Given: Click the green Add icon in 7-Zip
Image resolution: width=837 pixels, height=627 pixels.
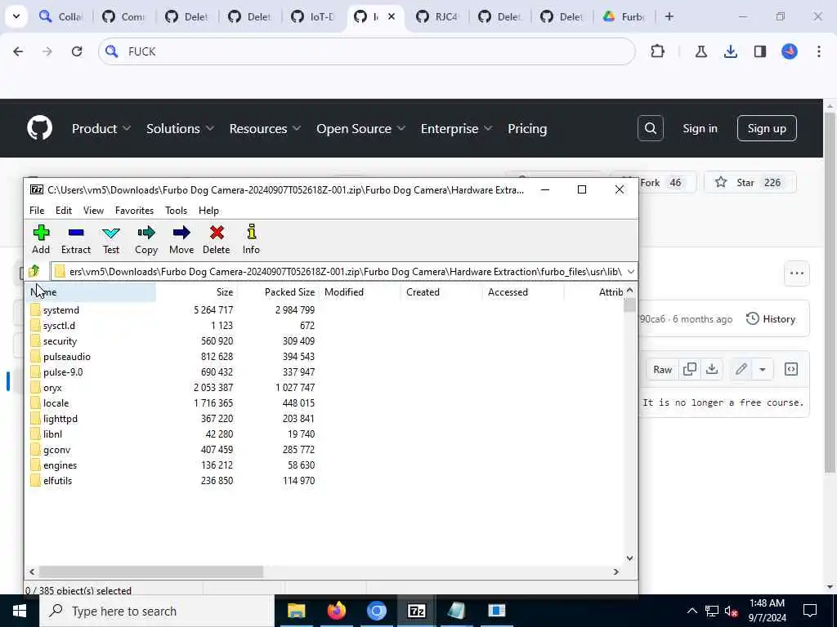Looking at the screenshot, I should point(41,233).
